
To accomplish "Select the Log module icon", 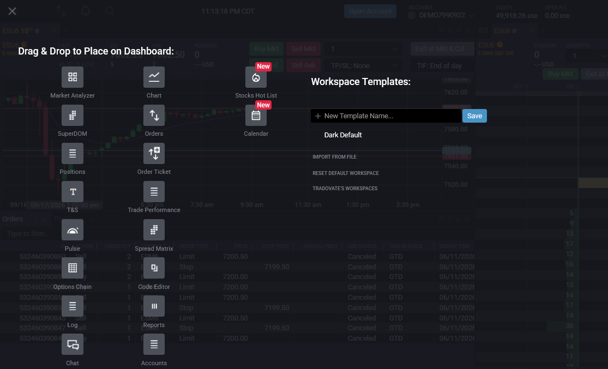I will pos(73,306).
